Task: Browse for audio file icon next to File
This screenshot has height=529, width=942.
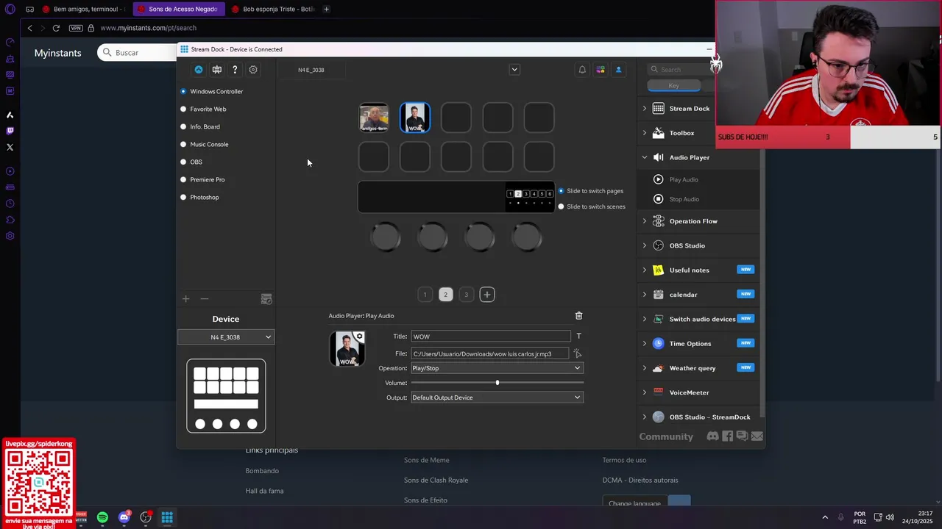Action: click(x=578, y=353)
